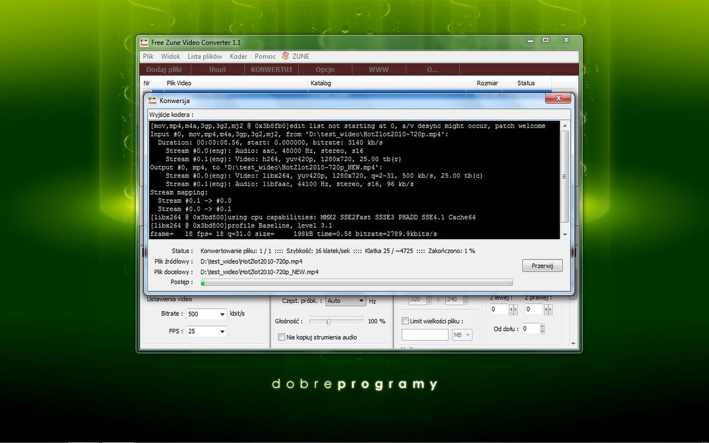Click the Z prawej stepper arrows
Screen dimensions: 709x443
point(548,310)
